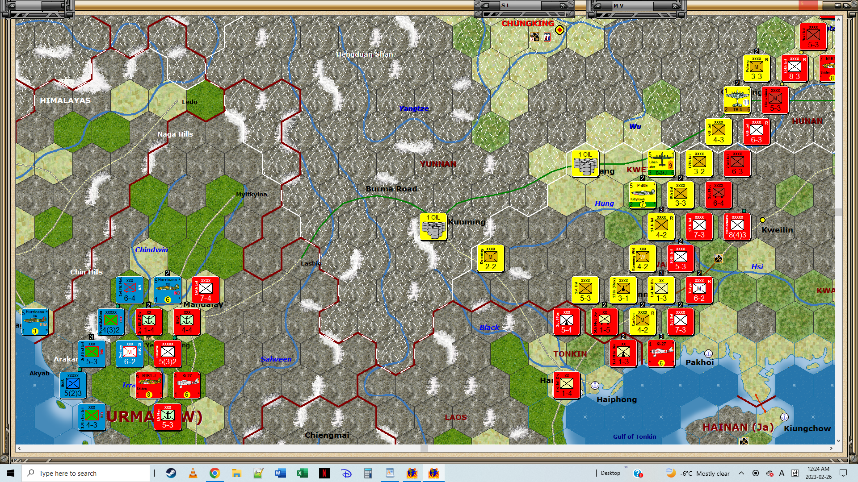
Task: Click the Chiengmai city label
Action: [327, 435]
